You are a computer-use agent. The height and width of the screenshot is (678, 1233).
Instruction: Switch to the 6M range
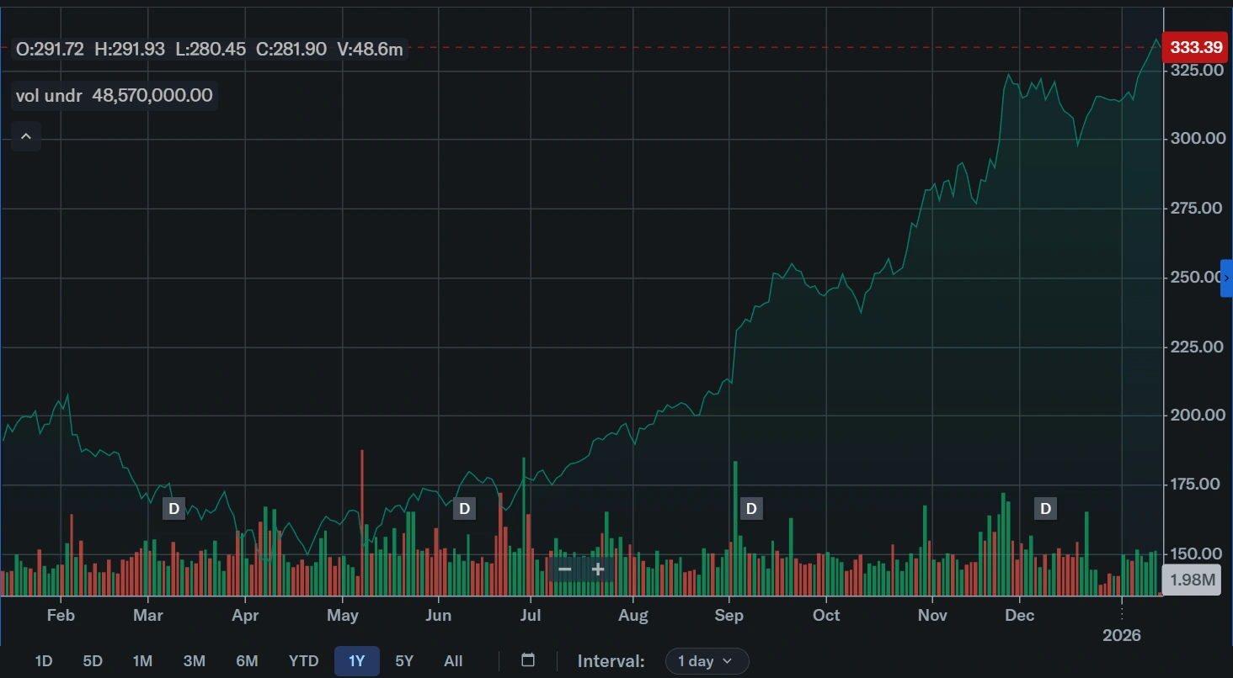[x=247, y=661]
